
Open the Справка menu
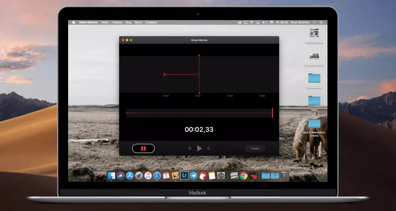tap(151, 22)
